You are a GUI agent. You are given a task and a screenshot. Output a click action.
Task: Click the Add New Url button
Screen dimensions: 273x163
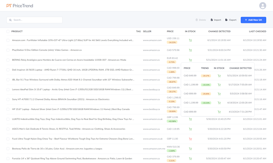pos(253,20)
